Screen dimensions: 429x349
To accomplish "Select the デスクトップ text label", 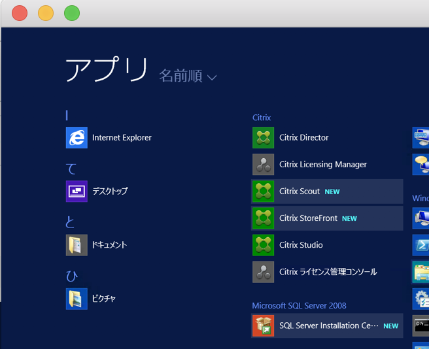I will click(110, 191).
